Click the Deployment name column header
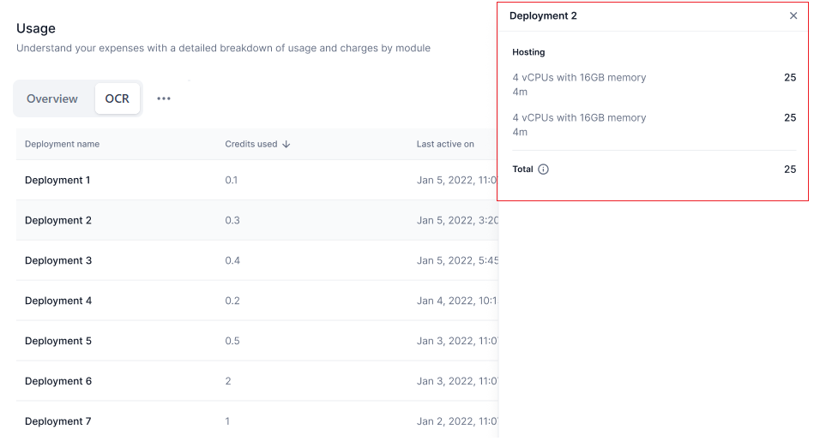The width and height of the screenshot is (814, 441). (x=62, y=145)
